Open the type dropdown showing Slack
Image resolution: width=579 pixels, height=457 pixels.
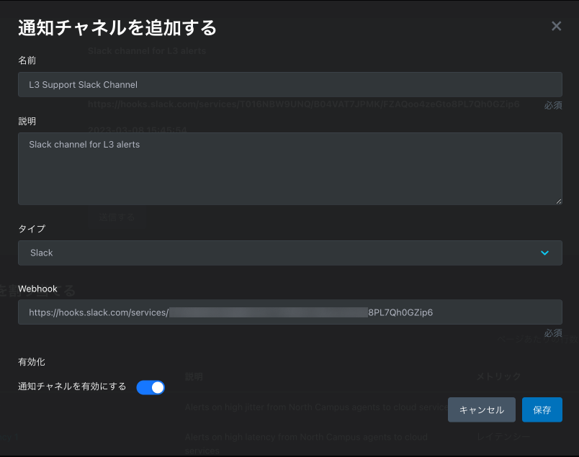click(290, 253)
